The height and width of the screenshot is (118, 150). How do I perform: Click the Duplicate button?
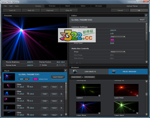(x=50, y=10)
